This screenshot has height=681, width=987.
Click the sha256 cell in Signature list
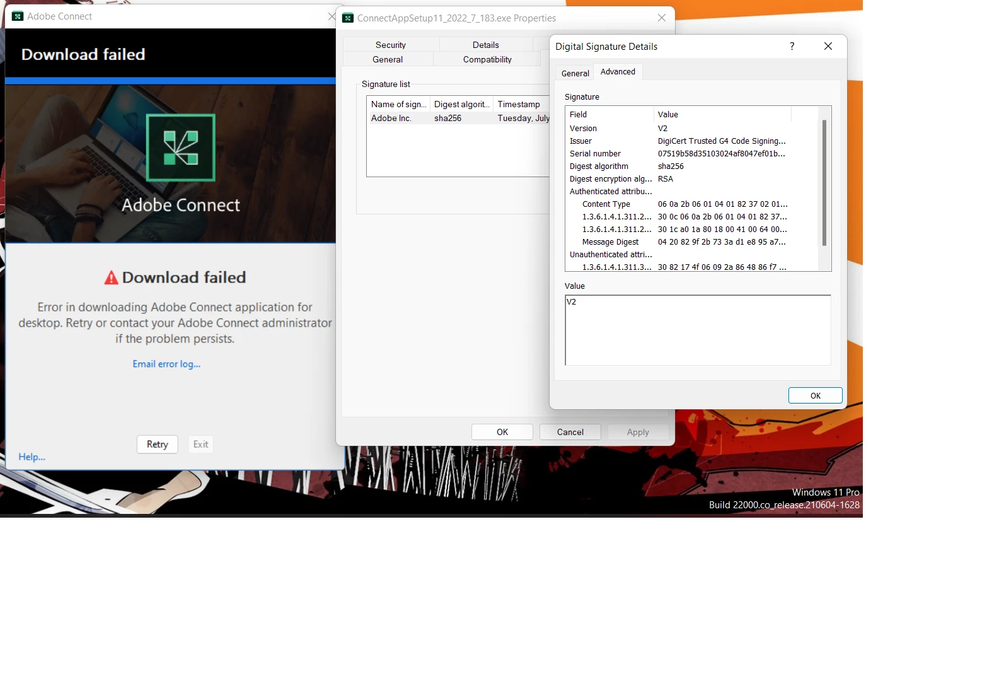pos(447,118)
